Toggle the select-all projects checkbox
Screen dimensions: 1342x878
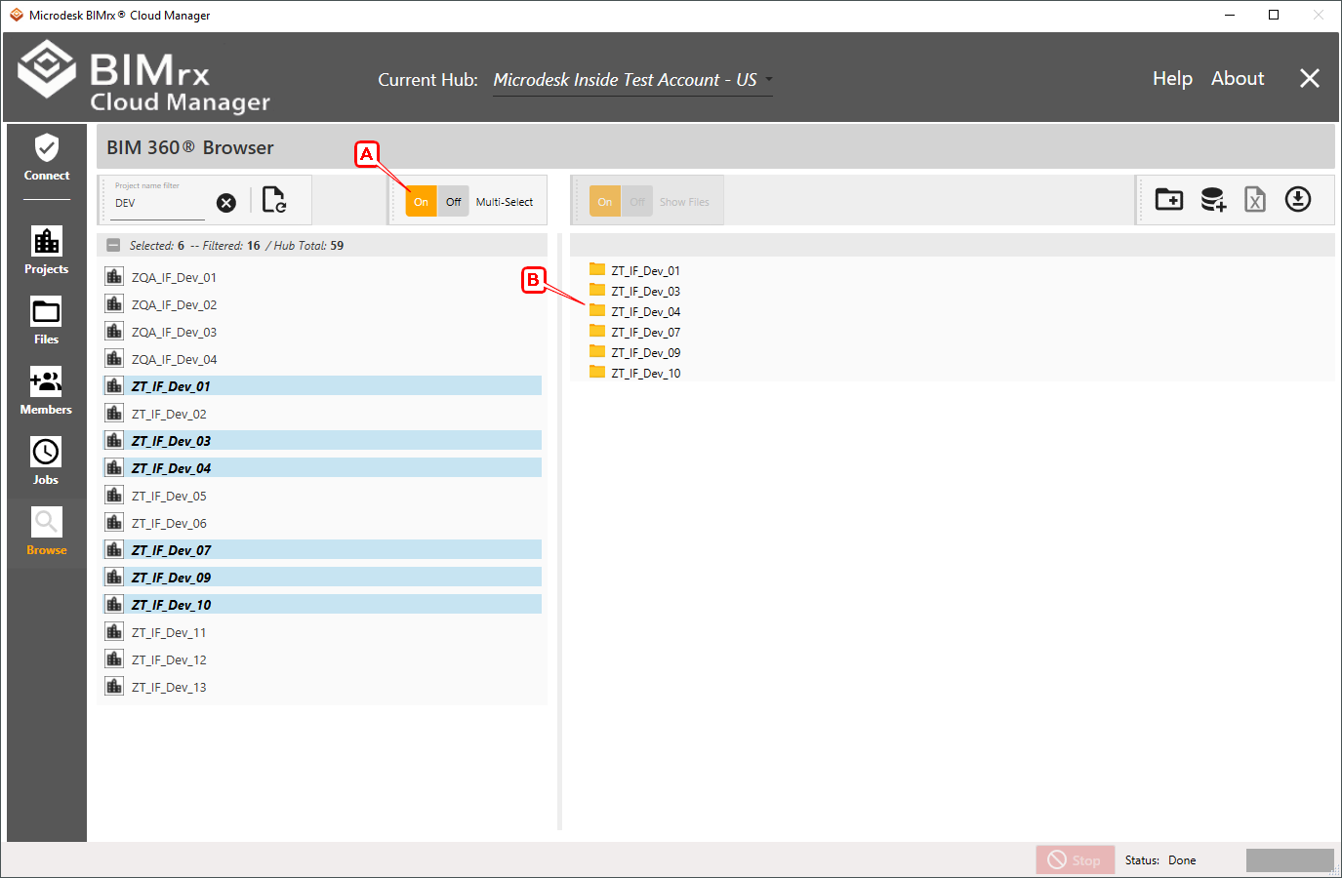pyautogui.click(x=113, y=245)
